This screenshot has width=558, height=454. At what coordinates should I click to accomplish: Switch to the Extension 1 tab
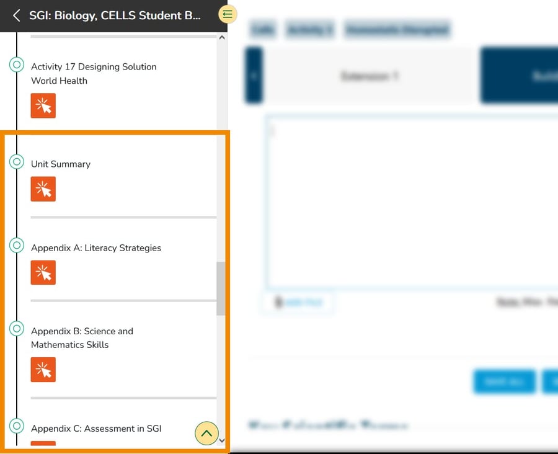369,76
